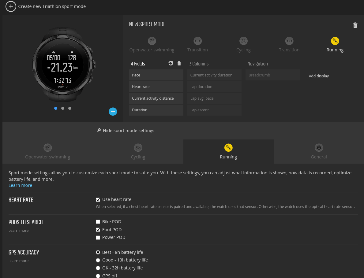Viewport: 364px width, 278px height.
Task: Click Learn more under GPS ACCURACY
Action: coord(18,261)
